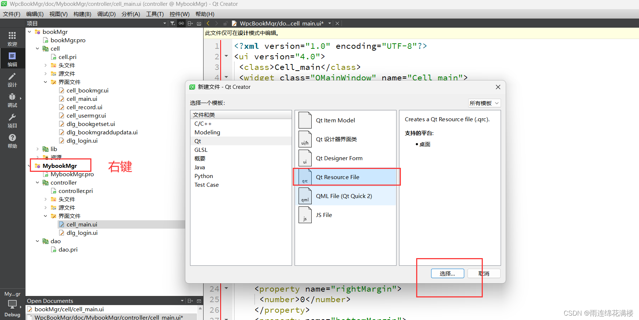Open the 所有模板 filter dropdown
Screen dimensions: 639x320
click(x=484, y=103)
